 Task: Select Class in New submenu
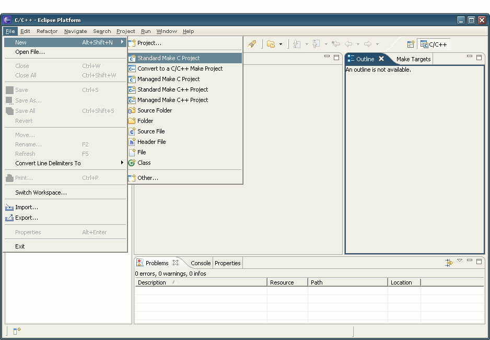click(185, 163)
